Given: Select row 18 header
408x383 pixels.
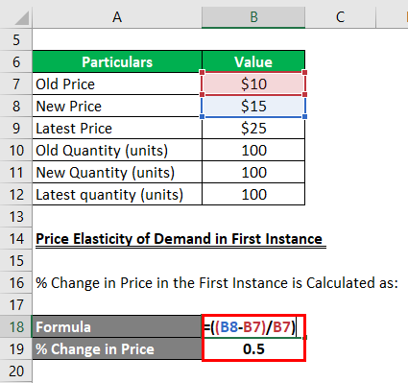Looking at the screenshot, I should coord(16,326).
